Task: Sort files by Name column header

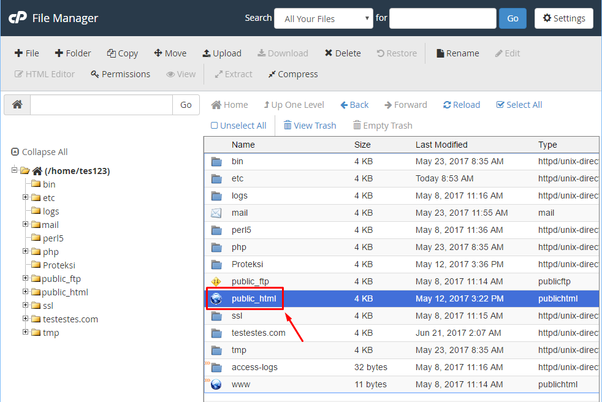Action: coord(243,145)
